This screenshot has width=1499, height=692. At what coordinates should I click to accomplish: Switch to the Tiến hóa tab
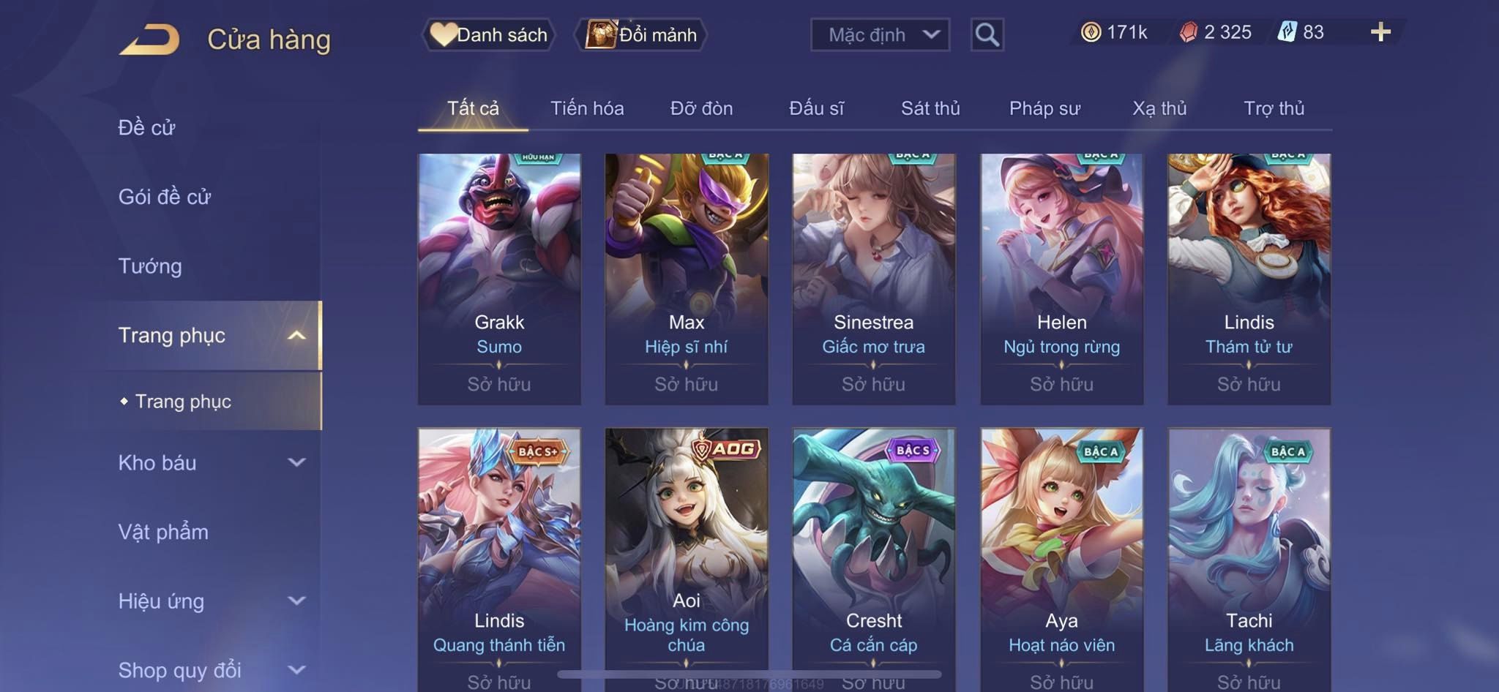tap(587, 108)
